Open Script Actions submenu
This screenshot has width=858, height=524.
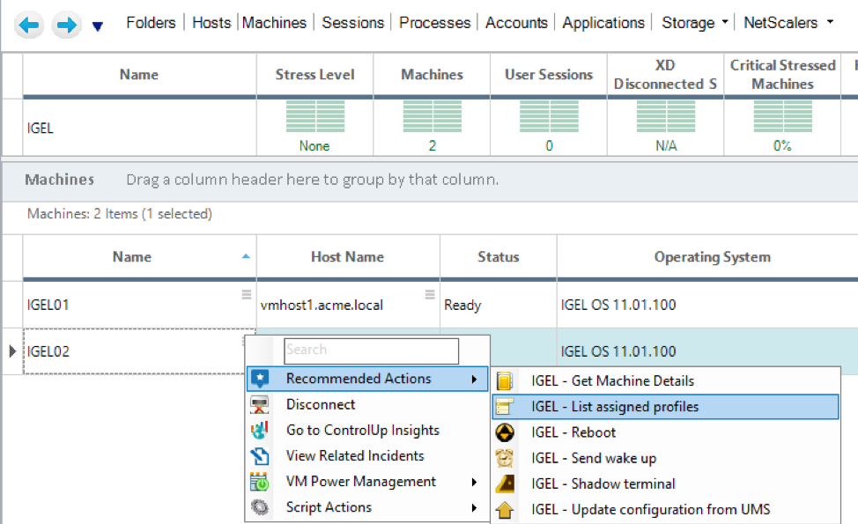click(367, 507)
